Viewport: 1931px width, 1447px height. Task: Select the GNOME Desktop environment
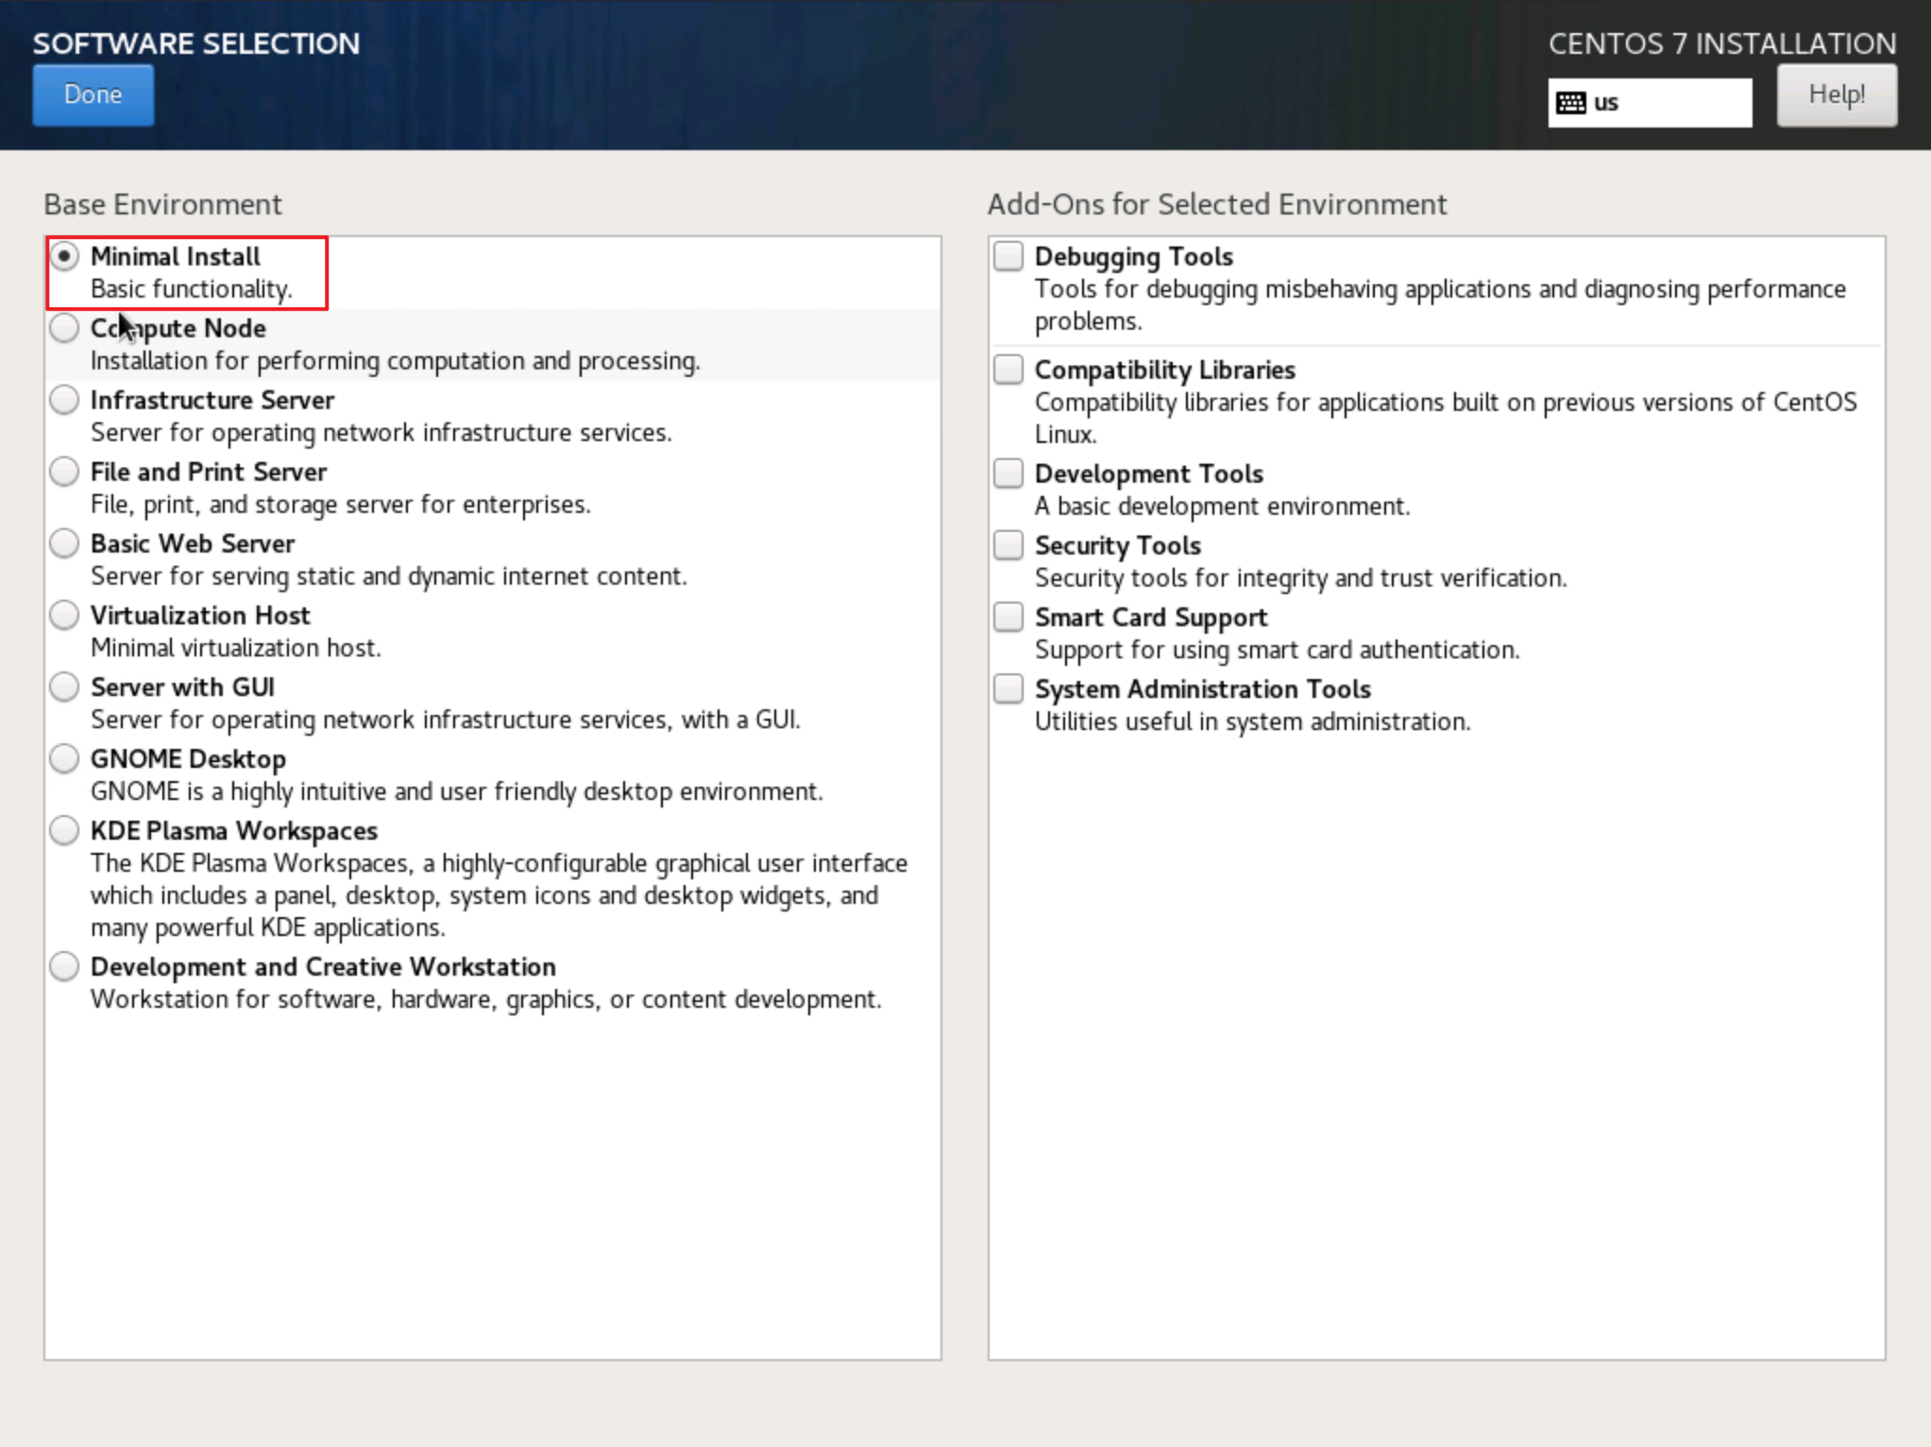[64, 758]
